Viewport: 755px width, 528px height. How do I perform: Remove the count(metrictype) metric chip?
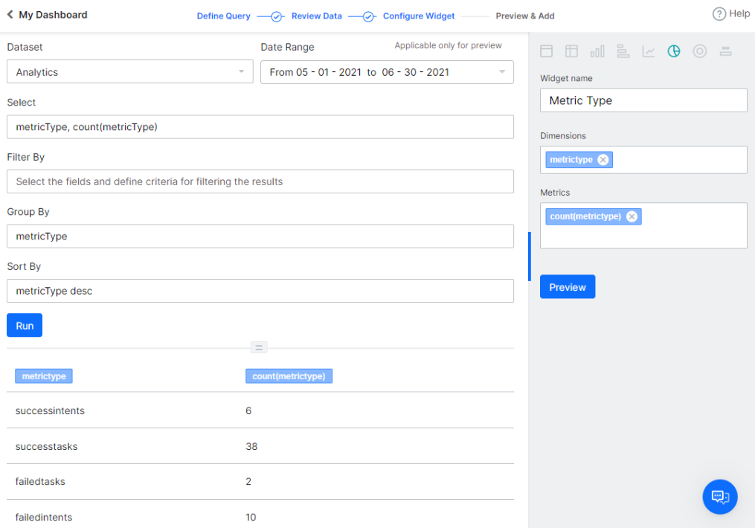click(632, 216)
